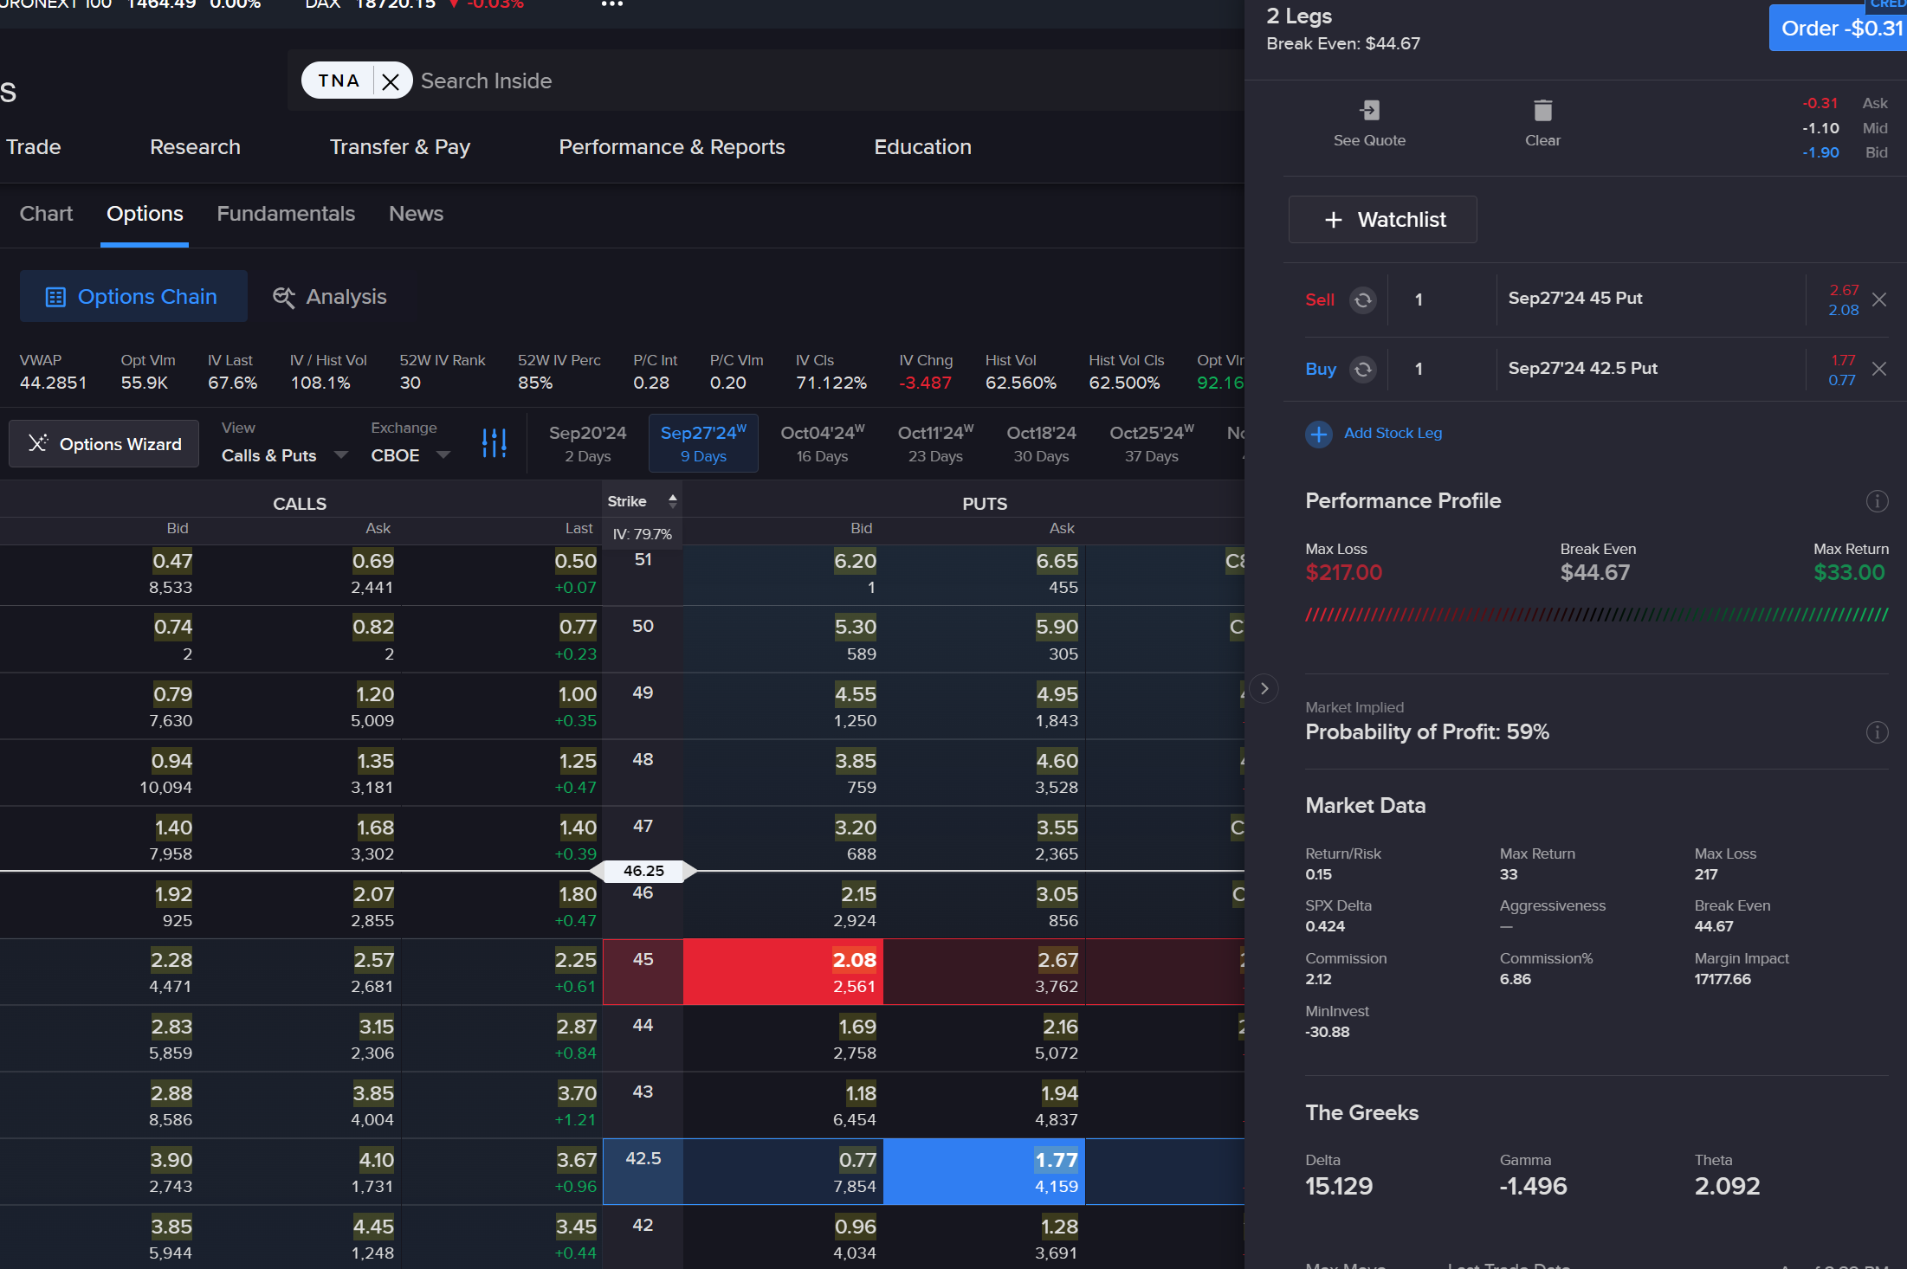1907x1269 pixels.
Task: Select the Sep27'24 expiration tab
Action: pyautogui.click(x=703, y=443)
